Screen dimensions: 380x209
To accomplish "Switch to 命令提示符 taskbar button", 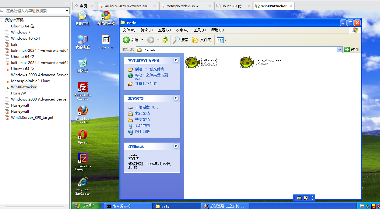I will [x=128, y=206].
